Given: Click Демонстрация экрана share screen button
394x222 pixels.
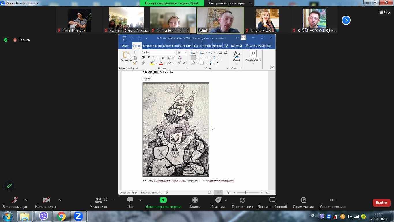Looking at the screenshot, I should point(163,203).
